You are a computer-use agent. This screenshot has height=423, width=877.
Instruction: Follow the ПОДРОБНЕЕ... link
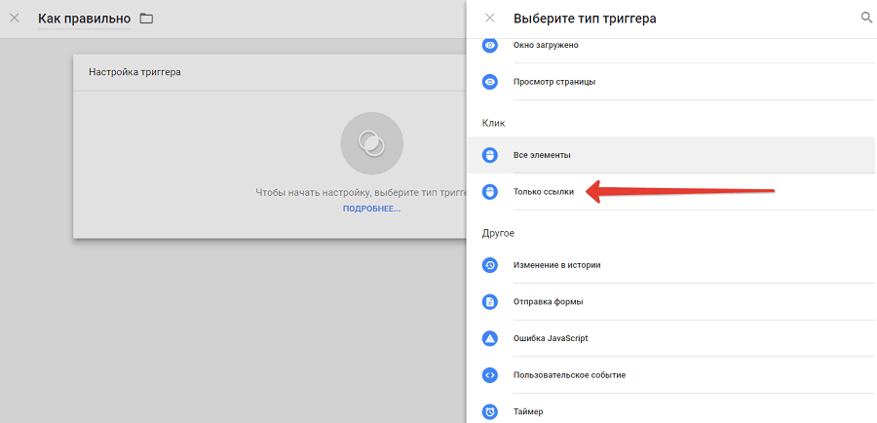(370, 209)
